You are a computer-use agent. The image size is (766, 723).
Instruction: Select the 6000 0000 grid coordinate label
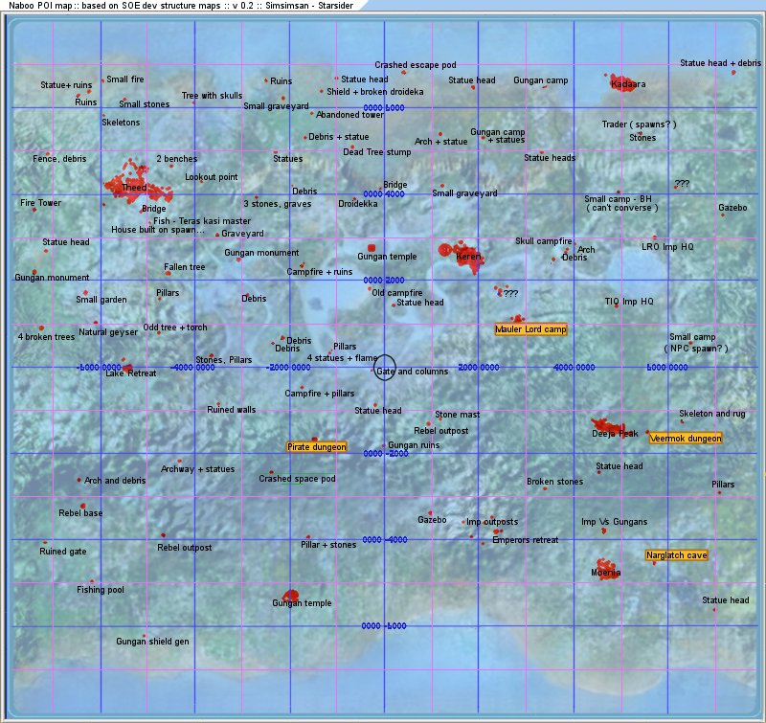[667, 368]
